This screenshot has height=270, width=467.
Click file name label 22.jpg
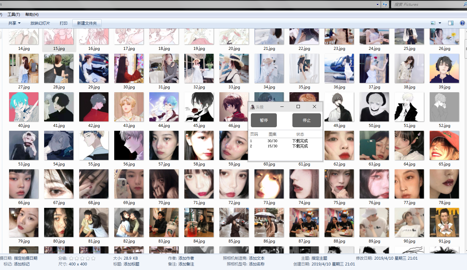tap(304, 49)
